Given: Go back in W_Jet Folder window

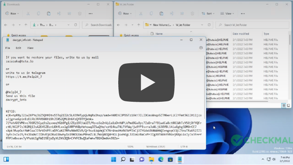Looking at the screenshot, I should click(119, 25).
